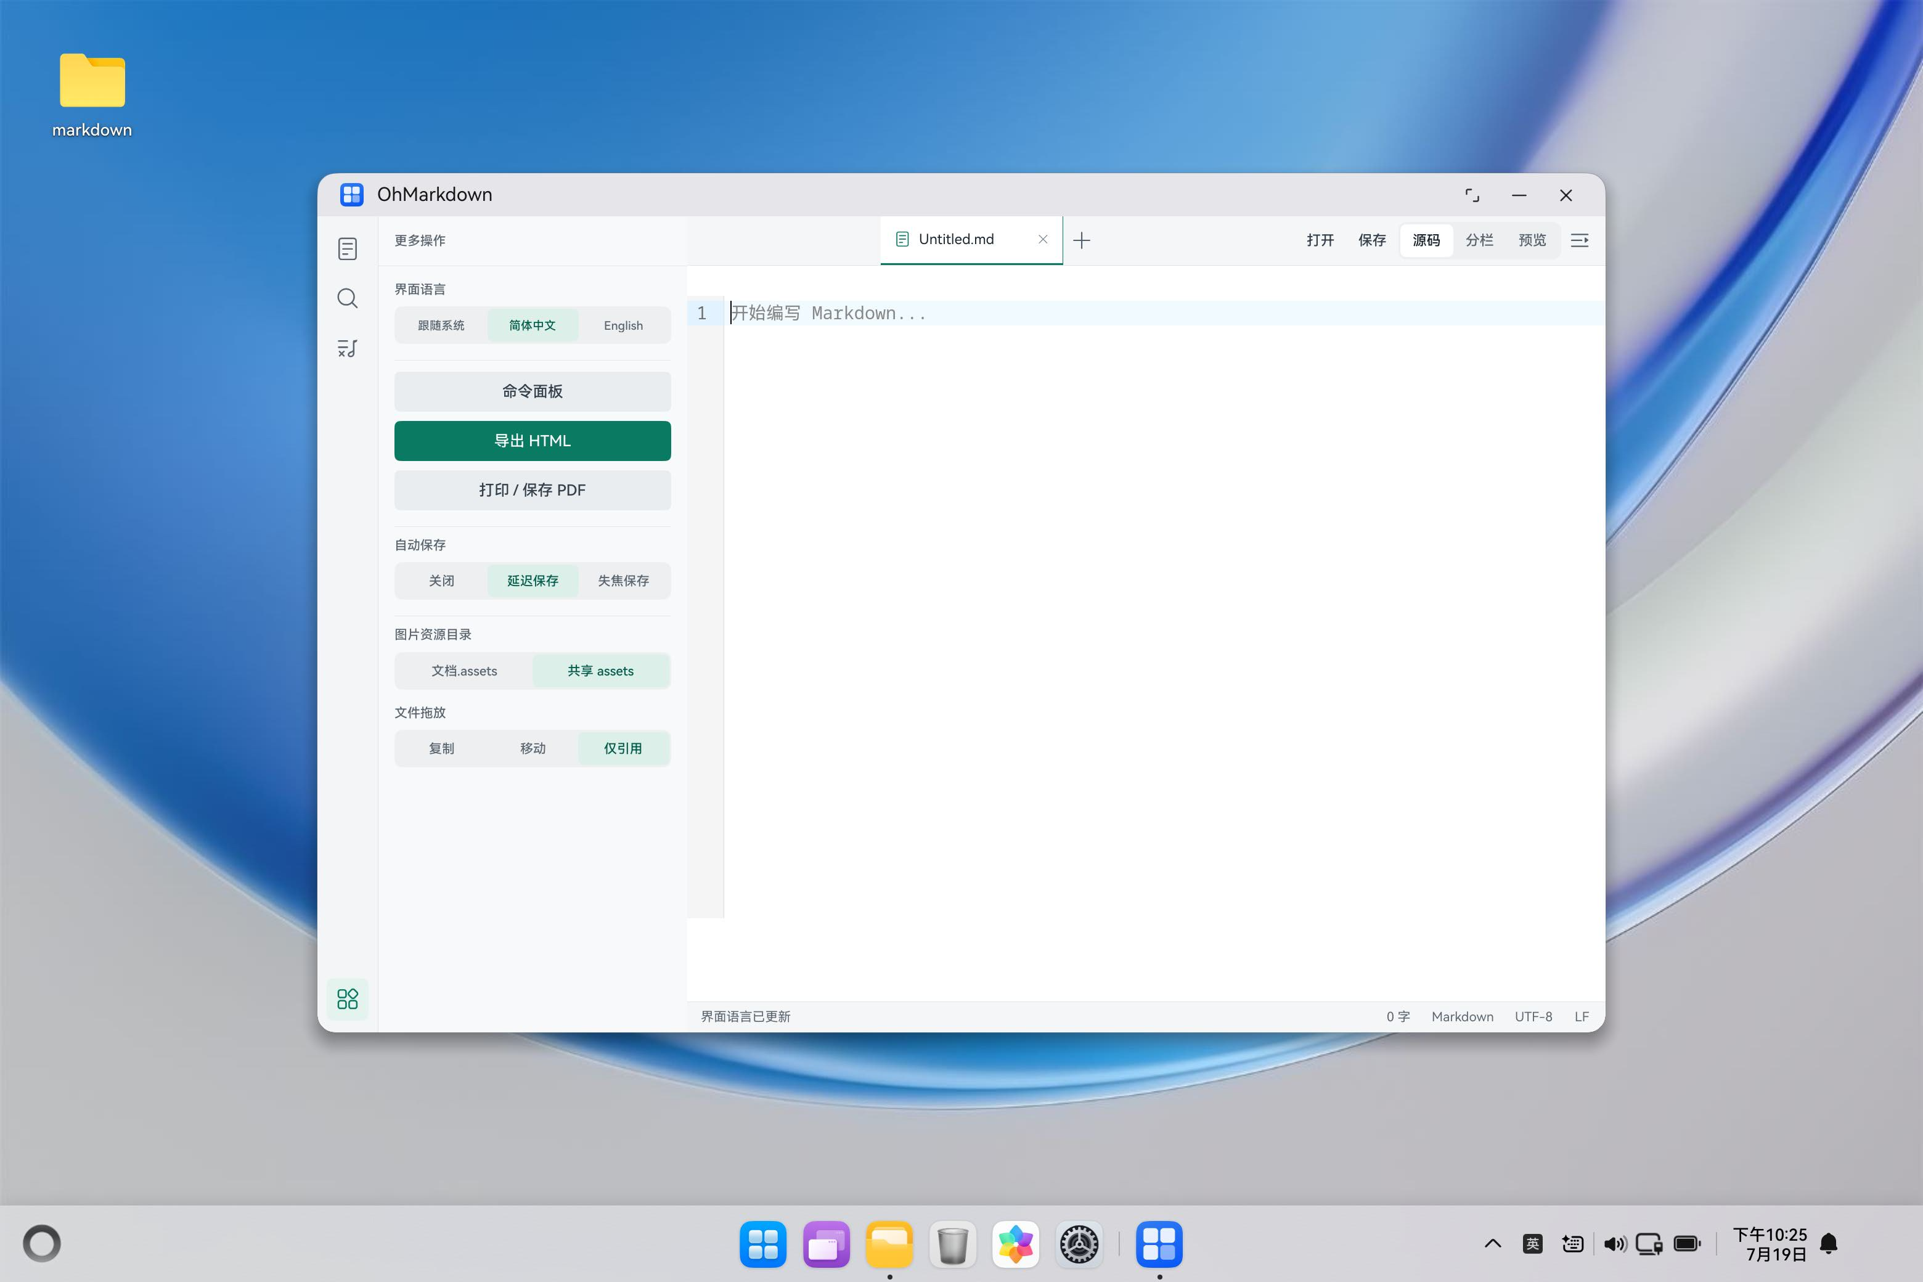Open the screen connection tray icon
This screenshot has height=1282, width=1923.
(1649, 1244)
